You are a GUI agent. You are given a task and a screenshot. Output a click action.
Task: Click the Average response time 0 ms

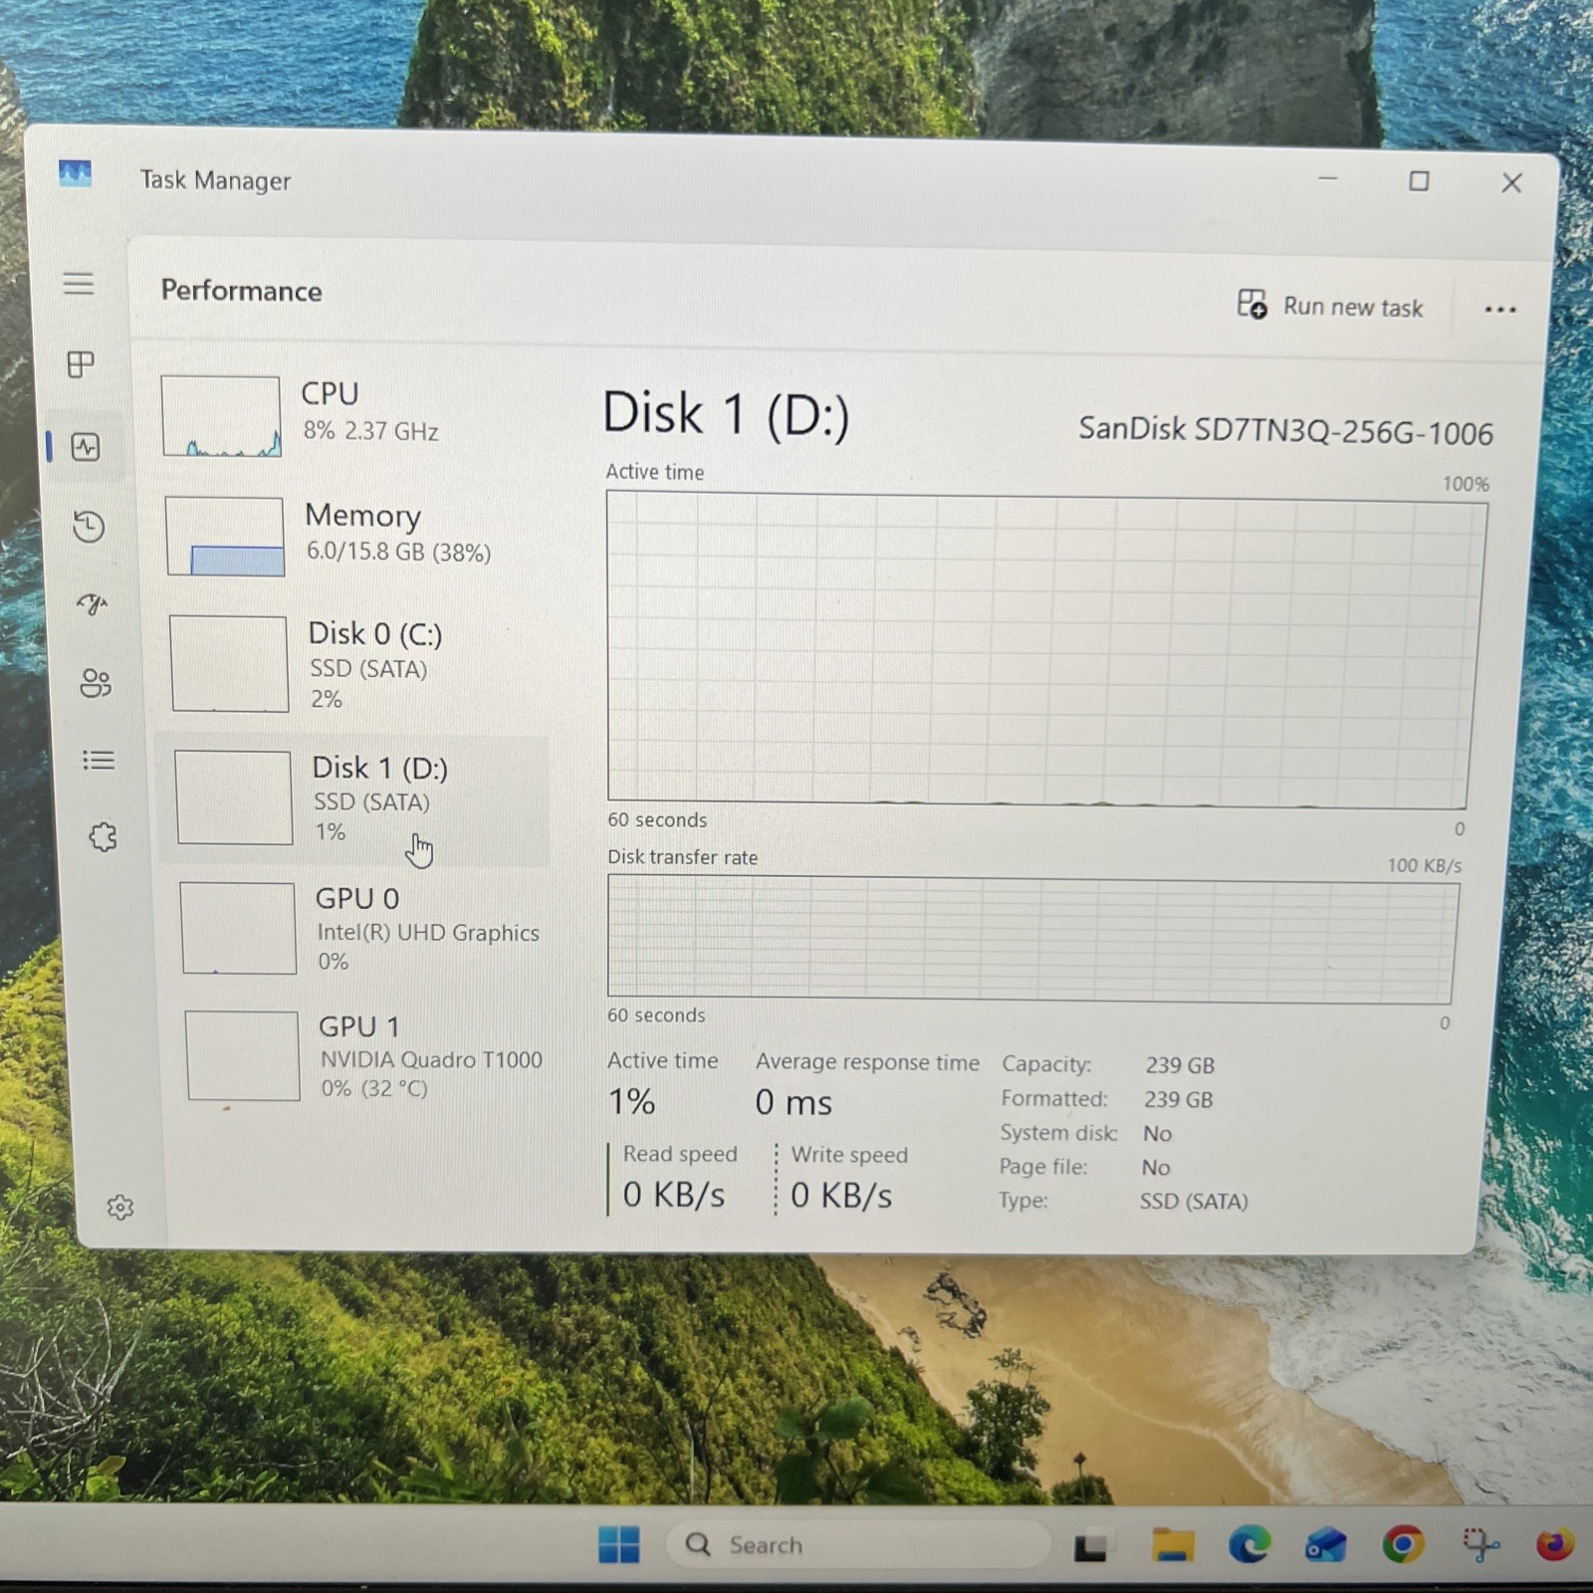794,1102
